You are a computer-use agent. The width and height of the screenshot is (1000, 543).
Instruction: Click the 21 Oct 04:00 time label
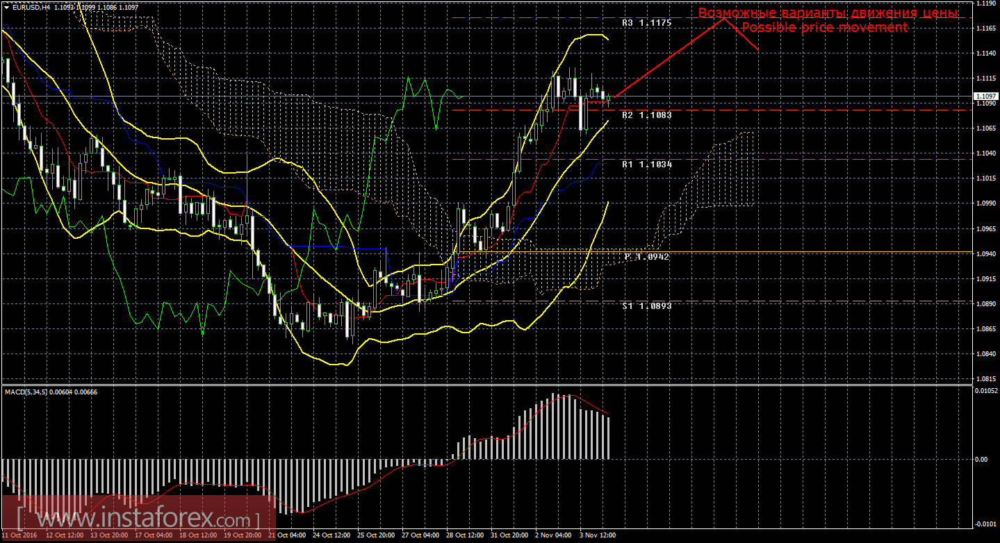click(x=286, y=536)
